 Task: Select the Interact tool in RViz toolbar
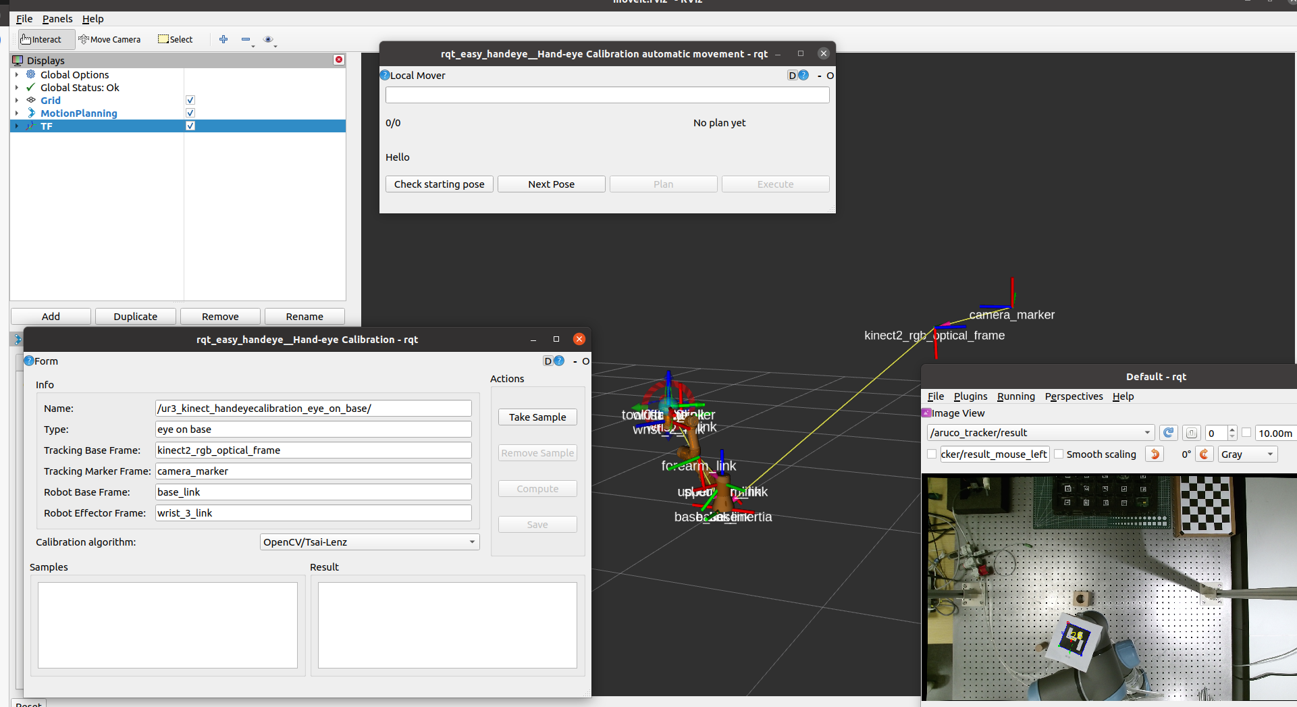click(41, 39)
